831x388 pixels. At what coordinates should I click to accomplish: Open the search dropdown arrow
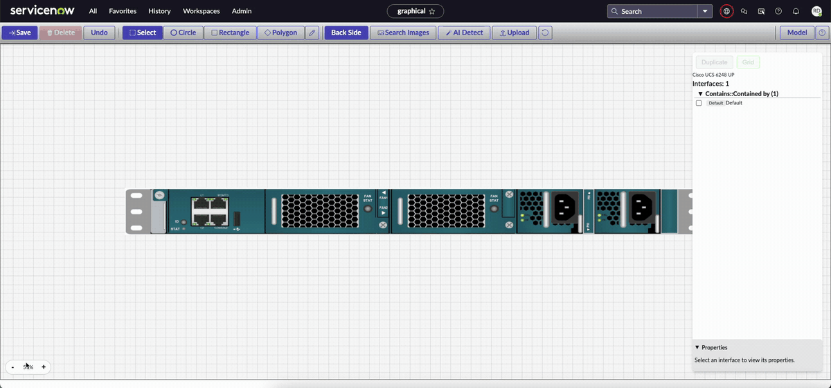[705, 11]
